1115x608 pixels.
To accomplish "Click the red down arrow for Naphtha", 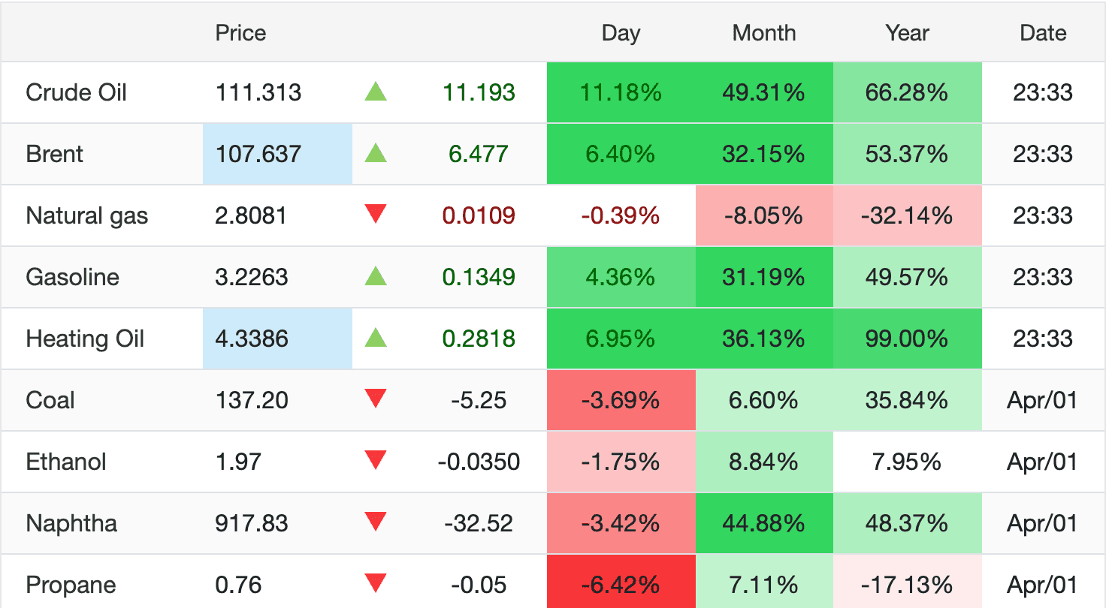I will (x=376, y=522).
